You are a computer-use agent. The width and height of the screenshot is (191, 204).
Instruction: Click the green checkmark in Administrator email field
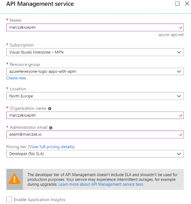181,135
